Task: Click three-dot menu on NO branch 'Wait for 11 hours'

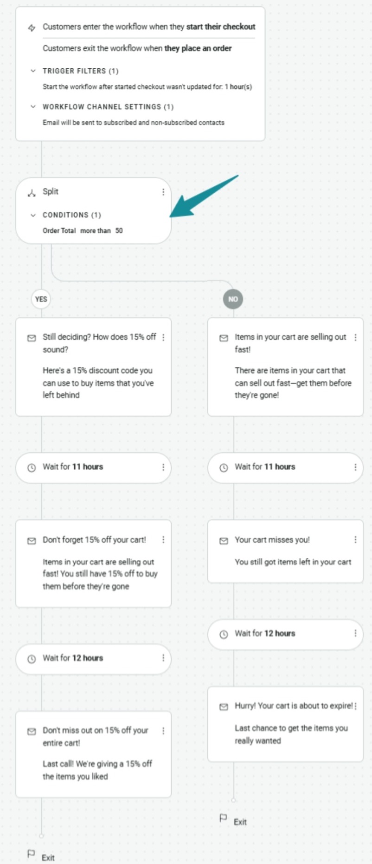Action: 355,467
